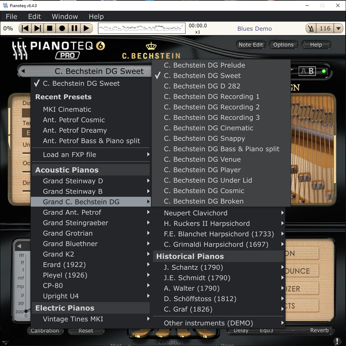Expand Grand Grotrian submenu
The height and width of the screenshot is (346, 346).
pos(91,233)
